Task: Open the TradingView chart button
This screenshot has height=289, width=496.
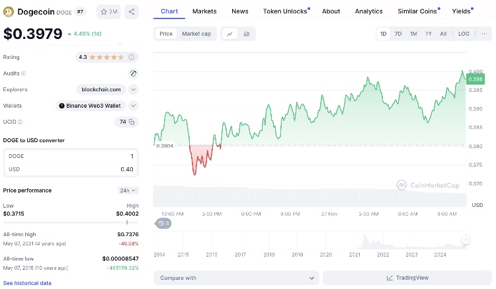Action: 407,278
